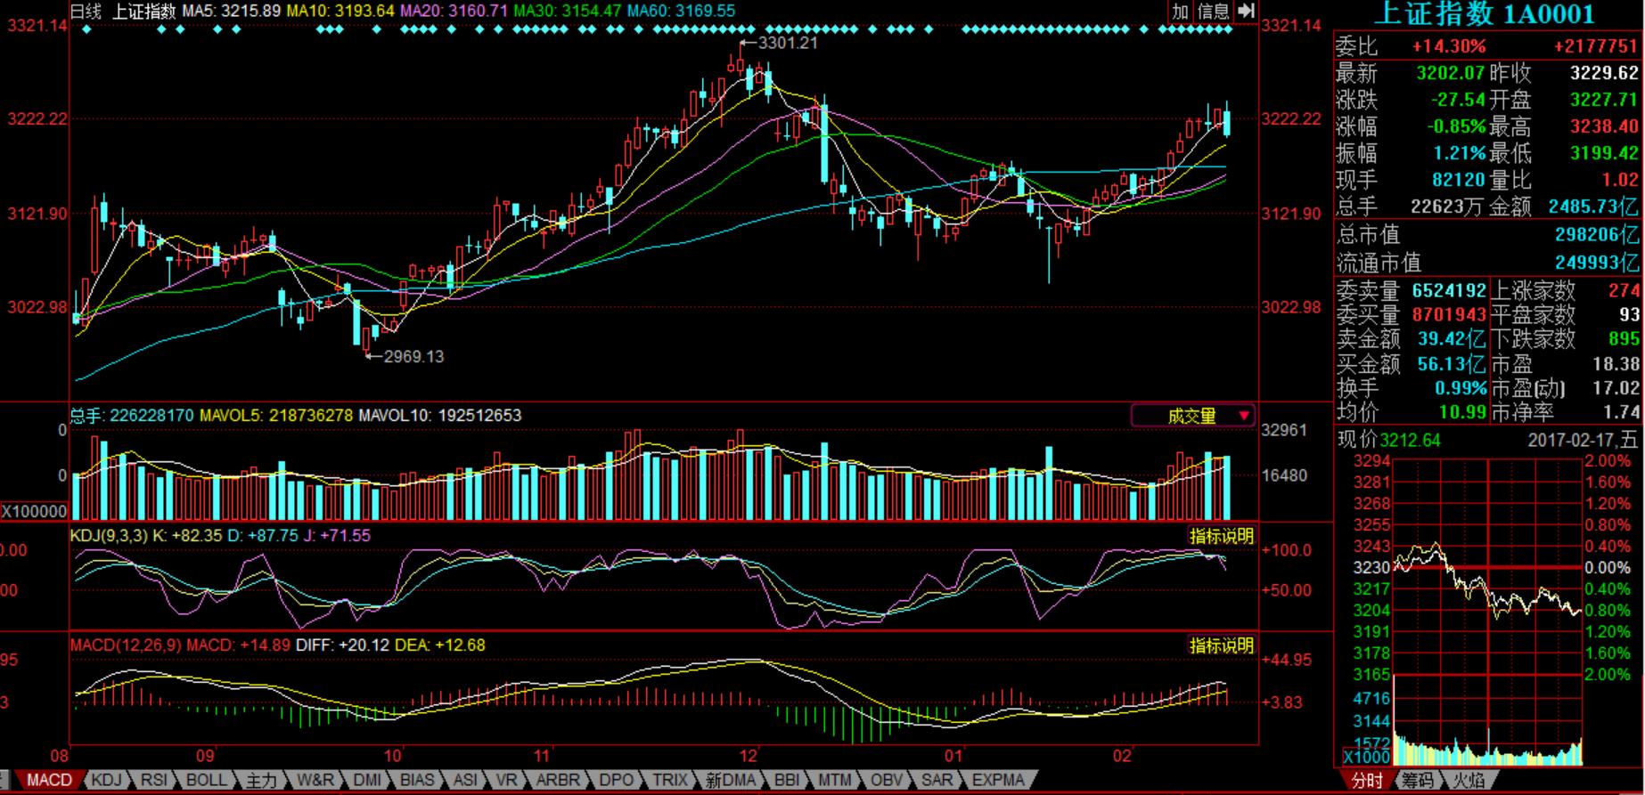Click the 3301.21 high price marker
The width and height of the screenshot is (1645, 795).
[787, 43]
